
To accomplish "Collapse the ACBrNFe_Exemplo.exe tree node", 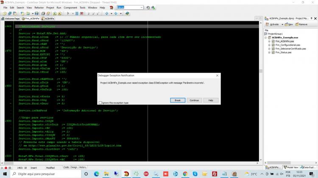I will (265, 38).
